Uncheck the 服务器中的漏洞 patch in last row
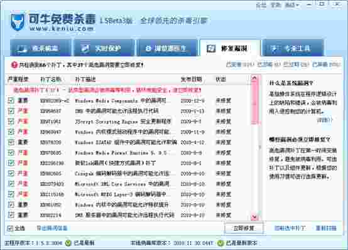Image resolution: width=348 pixels, height=250 pixels. click(x=11, y=215)
